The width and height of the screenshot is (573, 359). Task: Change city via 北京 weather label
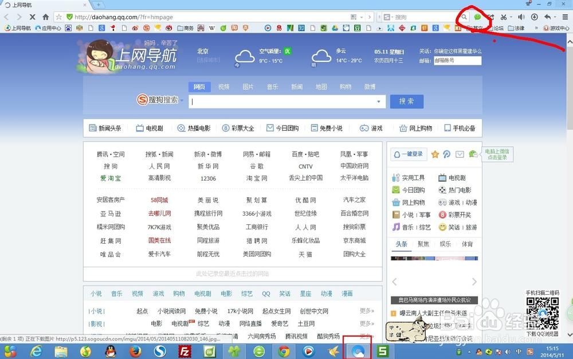203,51
